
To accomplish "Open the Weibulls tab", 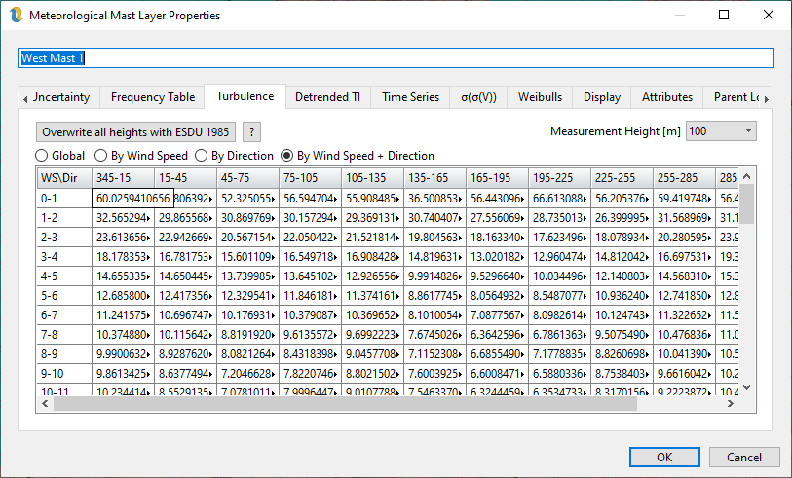I will tap(540, 97).
